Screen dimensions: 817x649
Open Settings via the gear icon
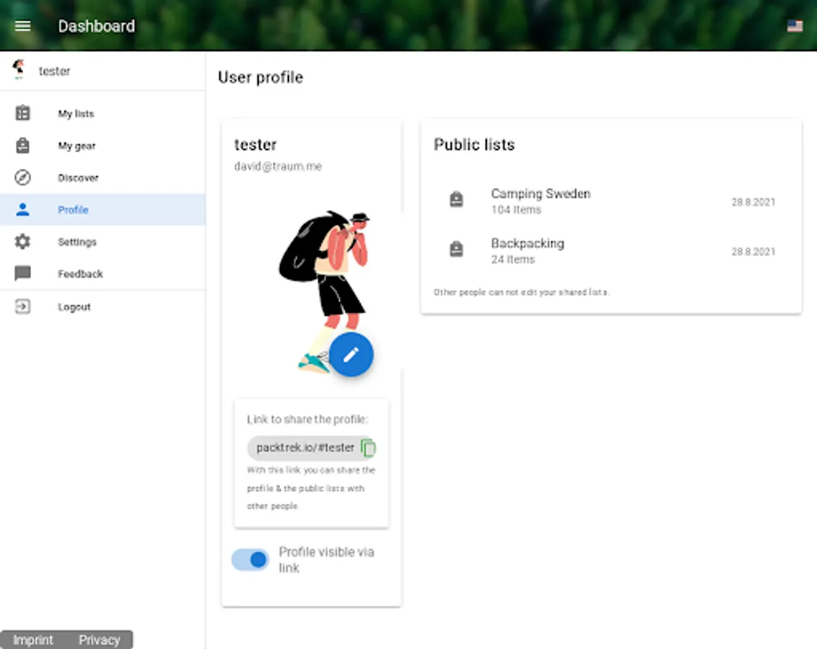(x=22, y=242)
